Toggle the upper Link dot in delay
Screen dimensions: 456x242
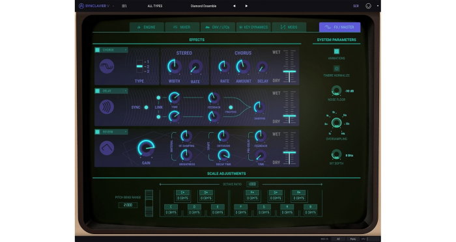point(158,98)
